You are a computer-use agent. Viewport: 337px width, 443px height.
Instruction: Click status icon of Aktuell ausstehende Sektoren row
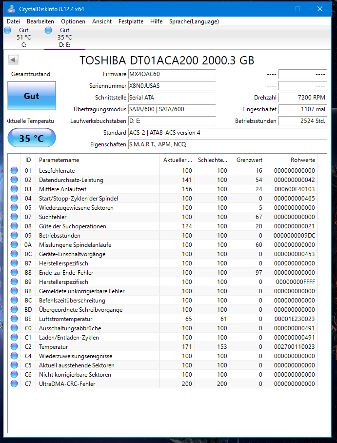tap(14, 365)
